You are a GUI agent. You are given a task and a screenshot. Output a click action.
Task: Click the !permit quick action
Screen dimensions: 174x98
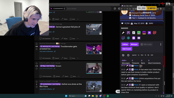134,55
